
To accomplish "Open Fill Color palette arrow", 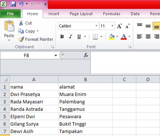I will click(117, 37).
